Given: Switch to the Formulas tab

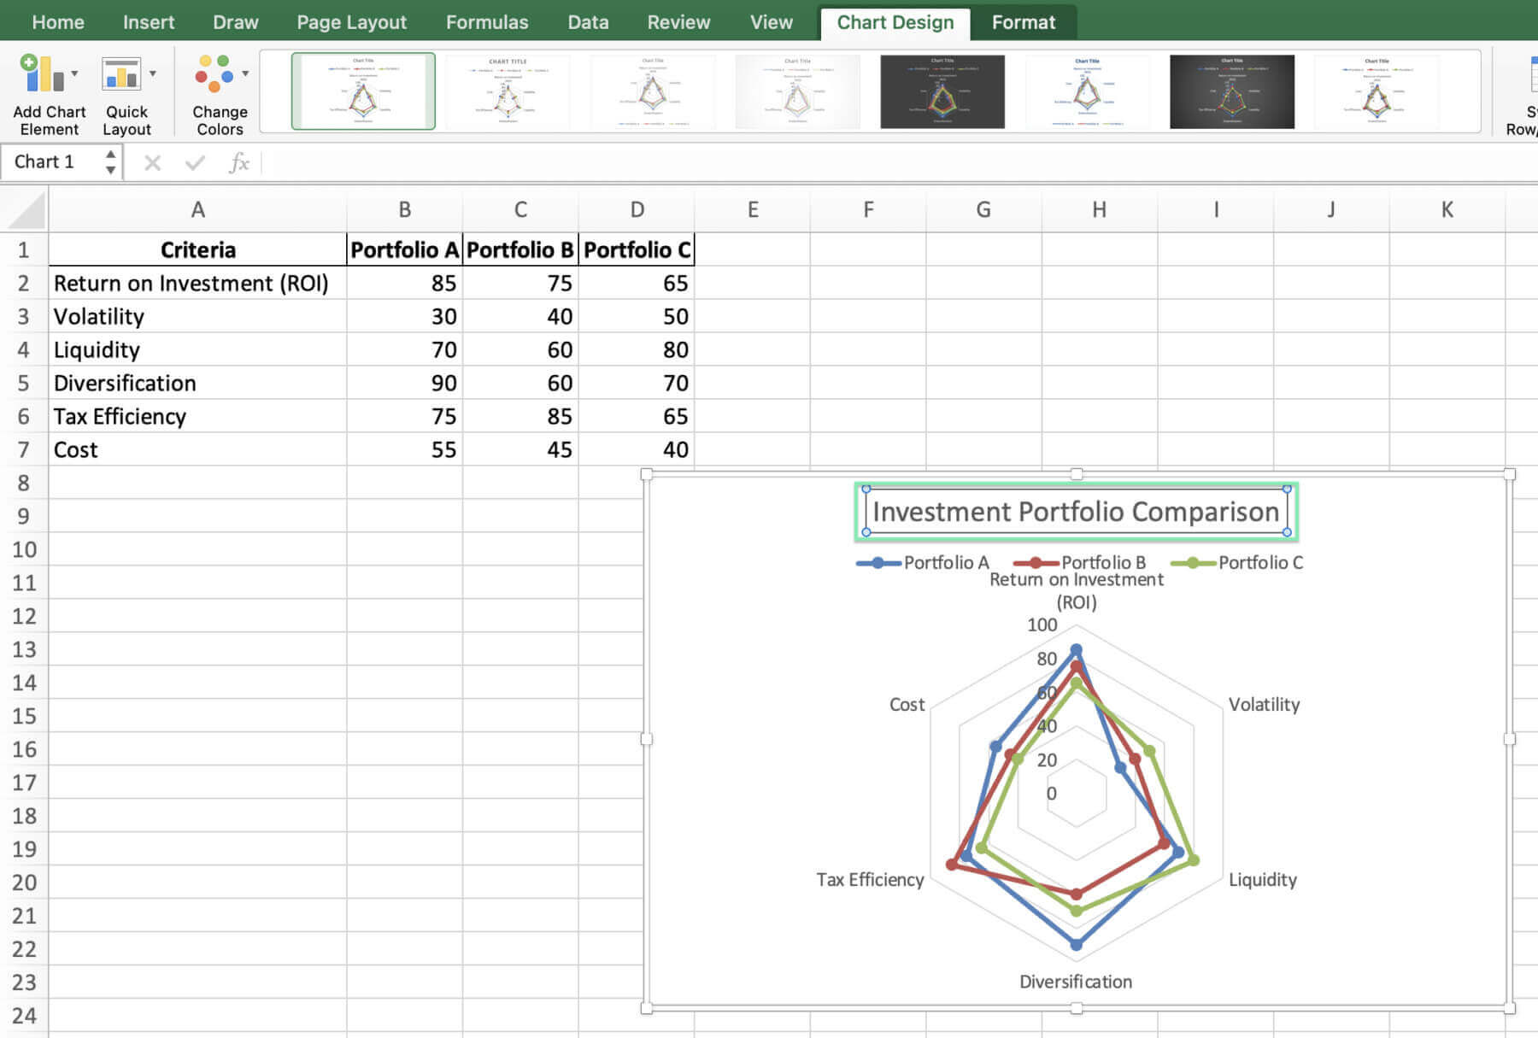Looking at the screenshot, I should point(487,22).
